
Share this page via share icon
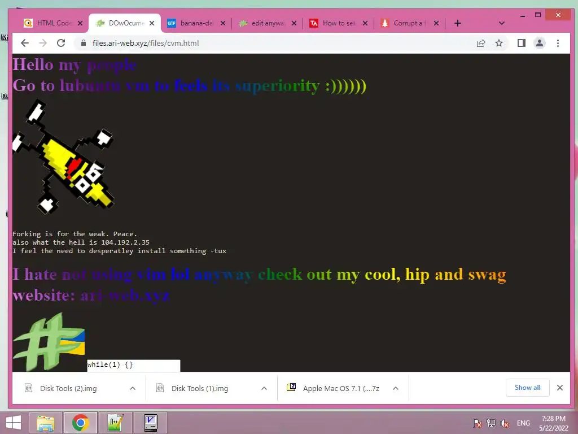pyautogui.click(x=481, y=43)
